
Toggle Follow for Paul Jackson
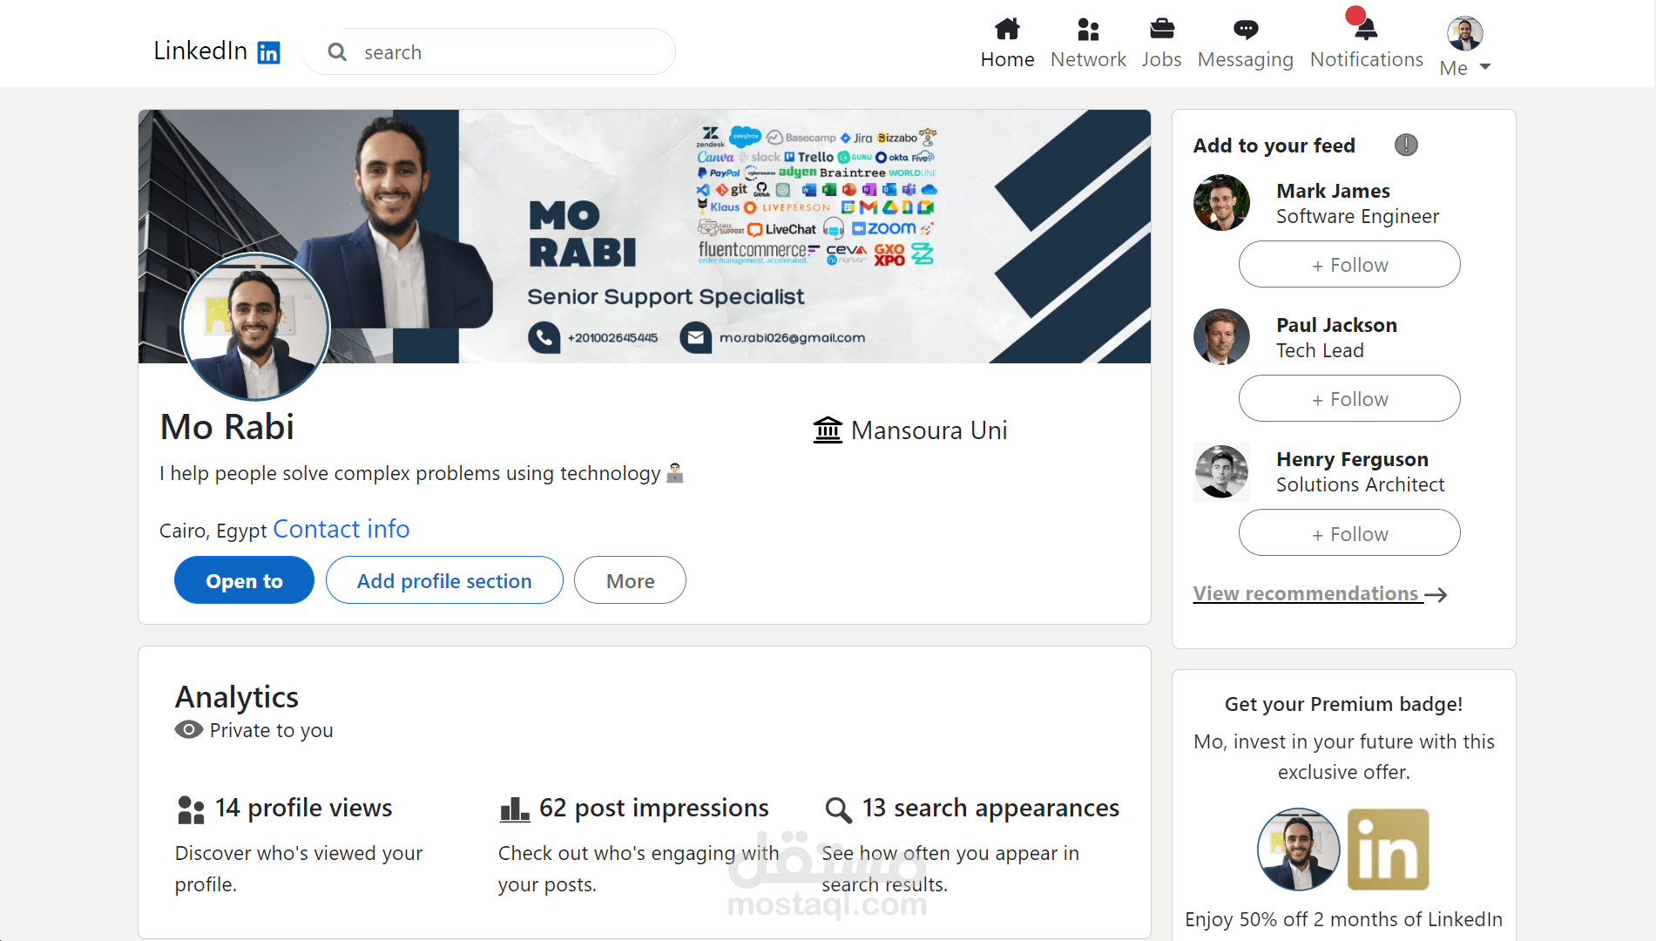tap(1348, 398)
